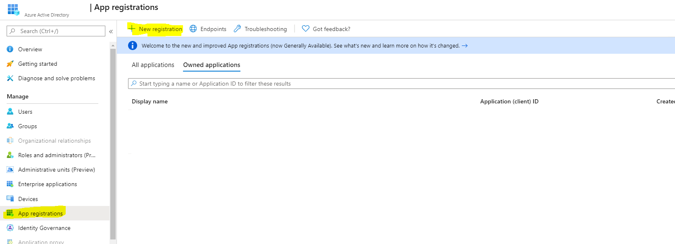Click the Troubleshooting wrench icon
675x244 pixels.
tap(237, 29)
